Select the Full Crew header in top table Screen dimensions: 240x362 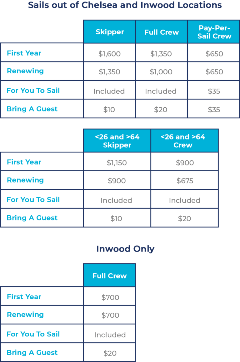pyautogui.click(x=161, y=32)
